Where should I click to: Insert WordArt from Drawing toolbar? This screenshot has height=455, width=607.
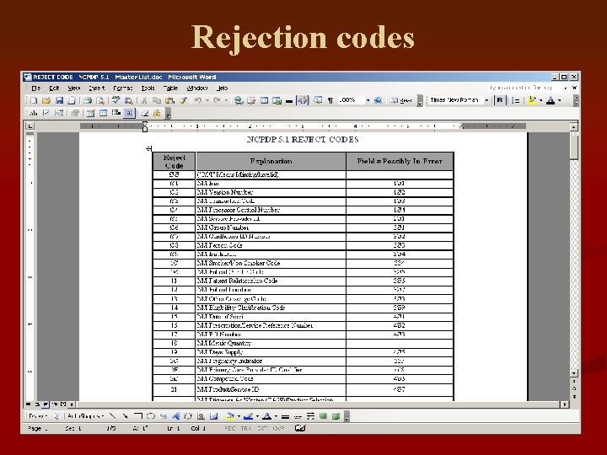(x=175, y=416)
